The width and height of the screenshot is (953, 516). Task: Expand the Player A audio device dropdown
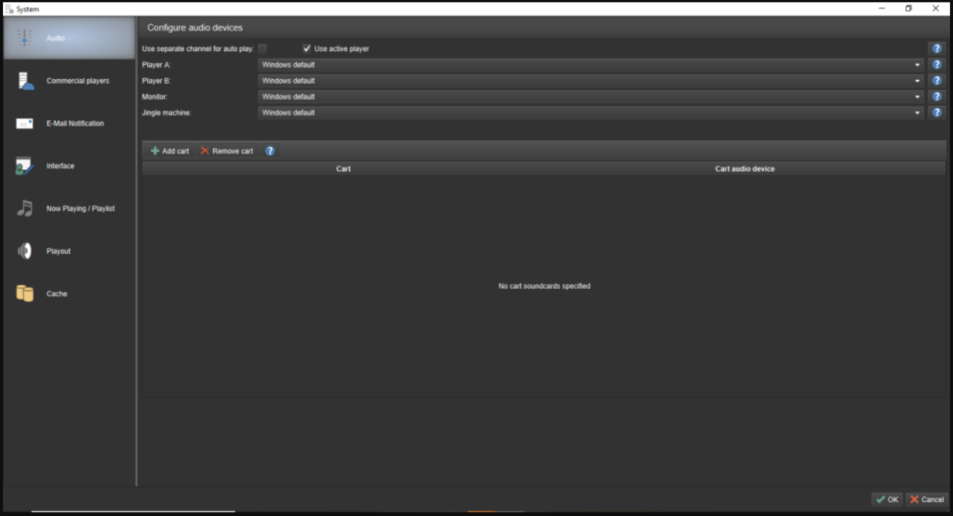tap(917, 65)
